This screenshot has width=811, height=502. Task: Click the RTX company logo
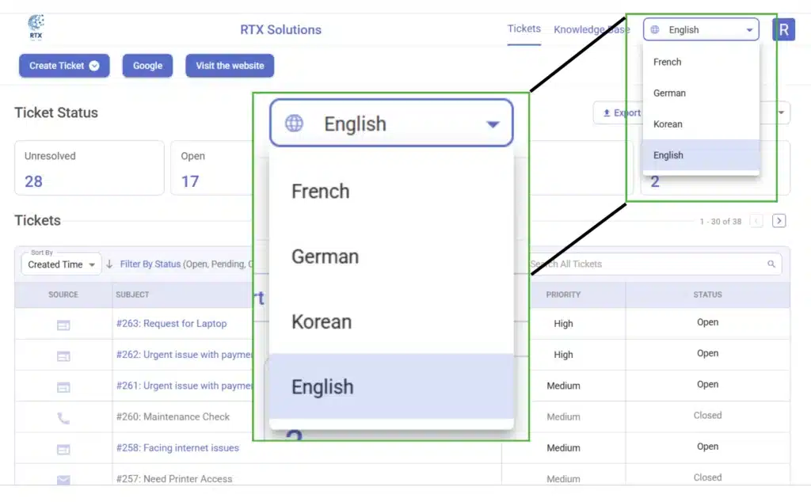coord(36,28)
